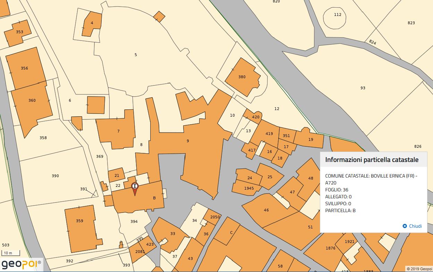This screenshot has height=272, width=433.
Task: Select land parcel 93
Action: [363, 88]
